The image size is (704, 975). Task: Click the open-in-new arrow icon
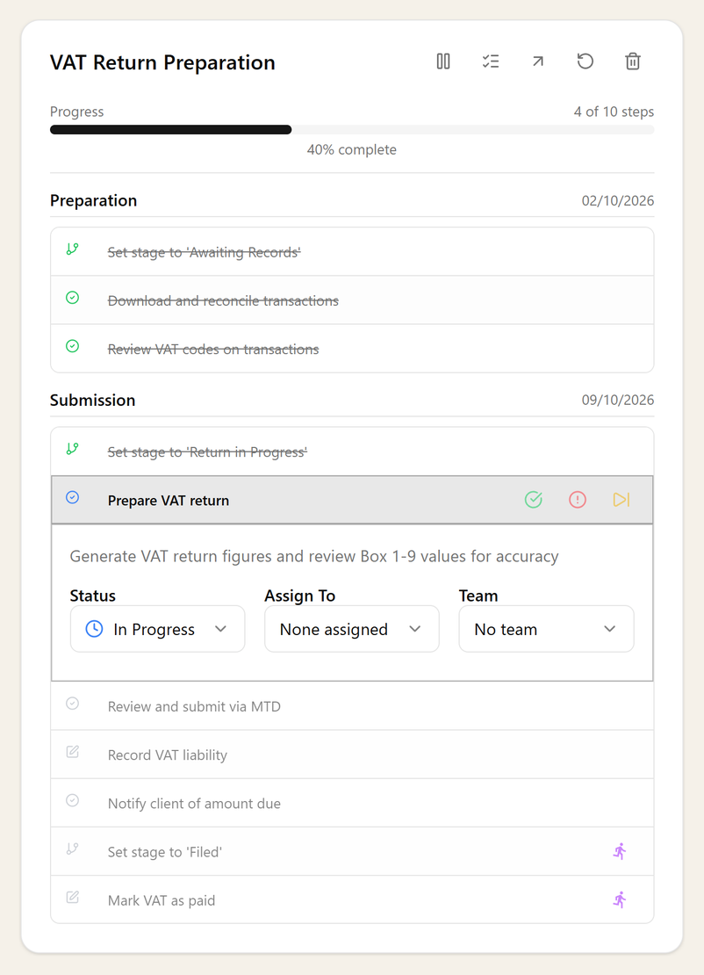coord(538,61)
